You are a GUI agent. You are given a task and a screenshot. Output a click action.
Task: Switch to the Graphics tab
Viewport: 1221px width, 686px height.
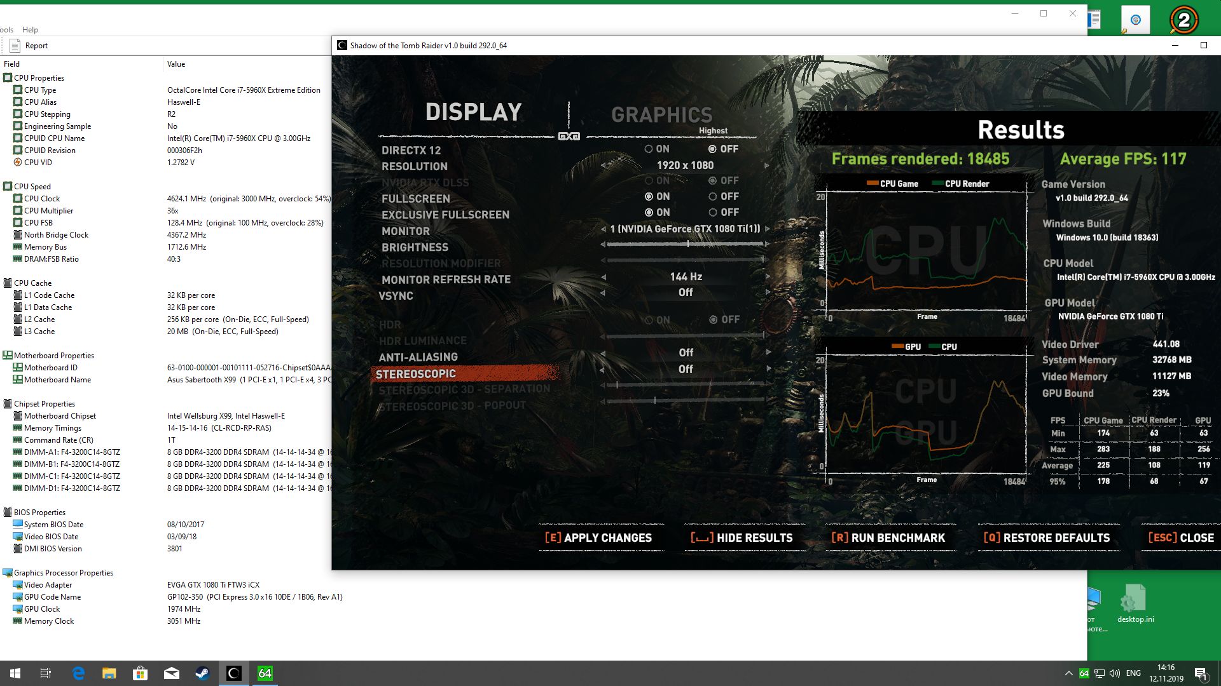(x=661, y=115)
